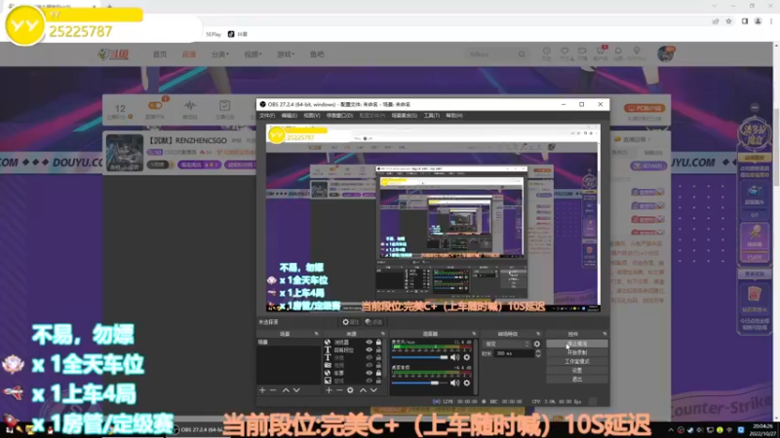This screenshot has width=780, height=438.
Task: Toggle visibility of the first text source
Action: click(370, 349)
